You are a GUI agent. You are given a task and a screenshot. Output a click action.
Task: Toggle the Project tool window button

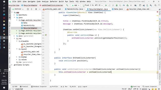(10, 13)
